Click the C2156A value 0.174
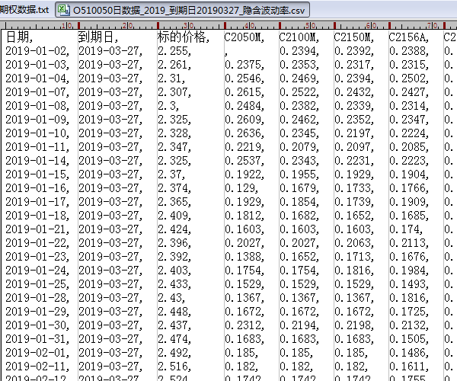The width and height of the screenshot is (457, 381). pos(406,229)
